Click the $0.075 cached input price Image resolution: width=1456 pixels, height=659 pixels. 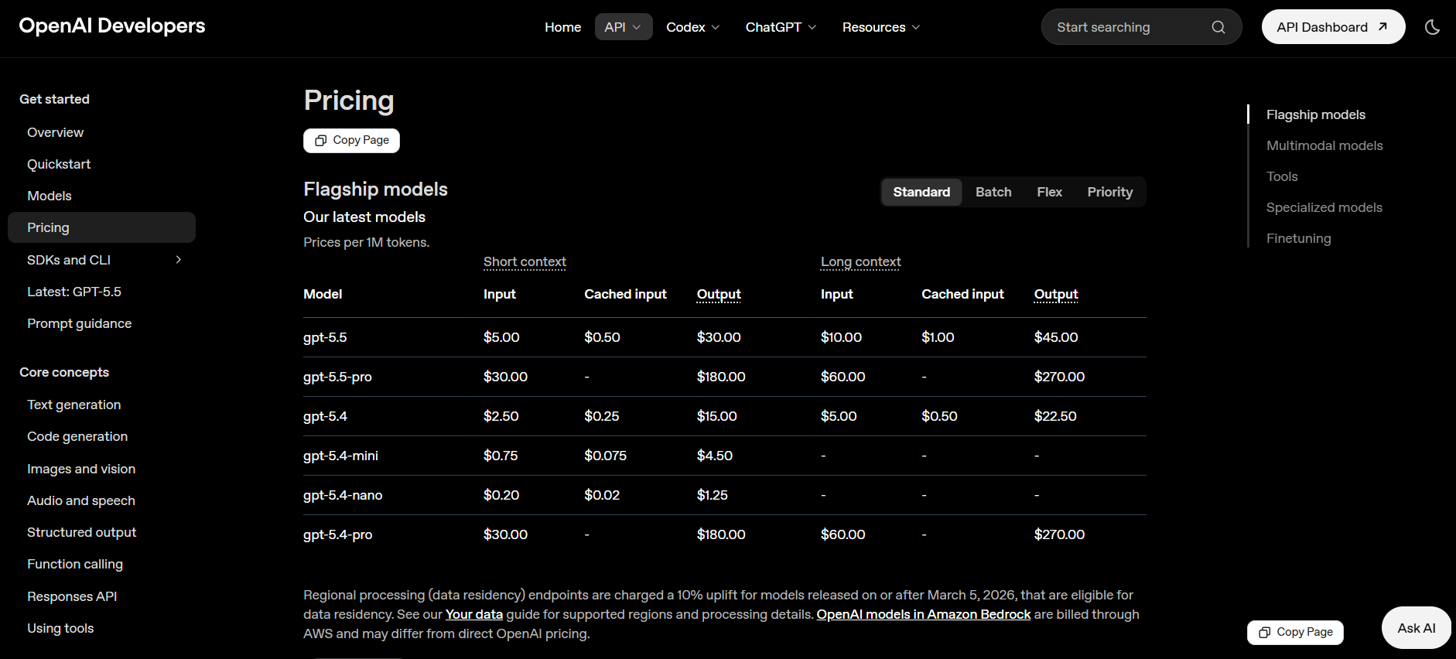[x=605, y=456]
